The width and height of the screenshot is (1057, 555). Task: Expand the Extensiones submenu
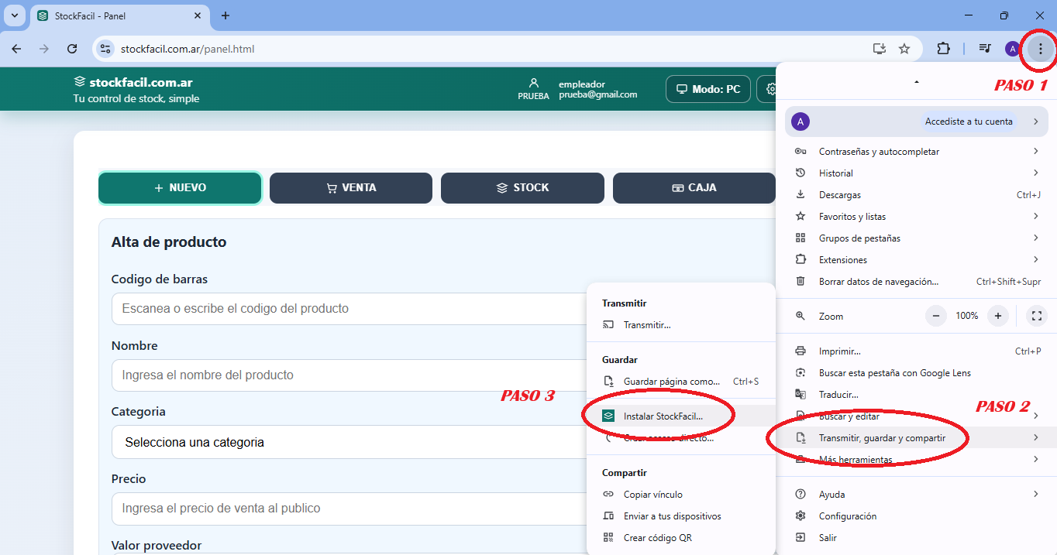[917, 260]
